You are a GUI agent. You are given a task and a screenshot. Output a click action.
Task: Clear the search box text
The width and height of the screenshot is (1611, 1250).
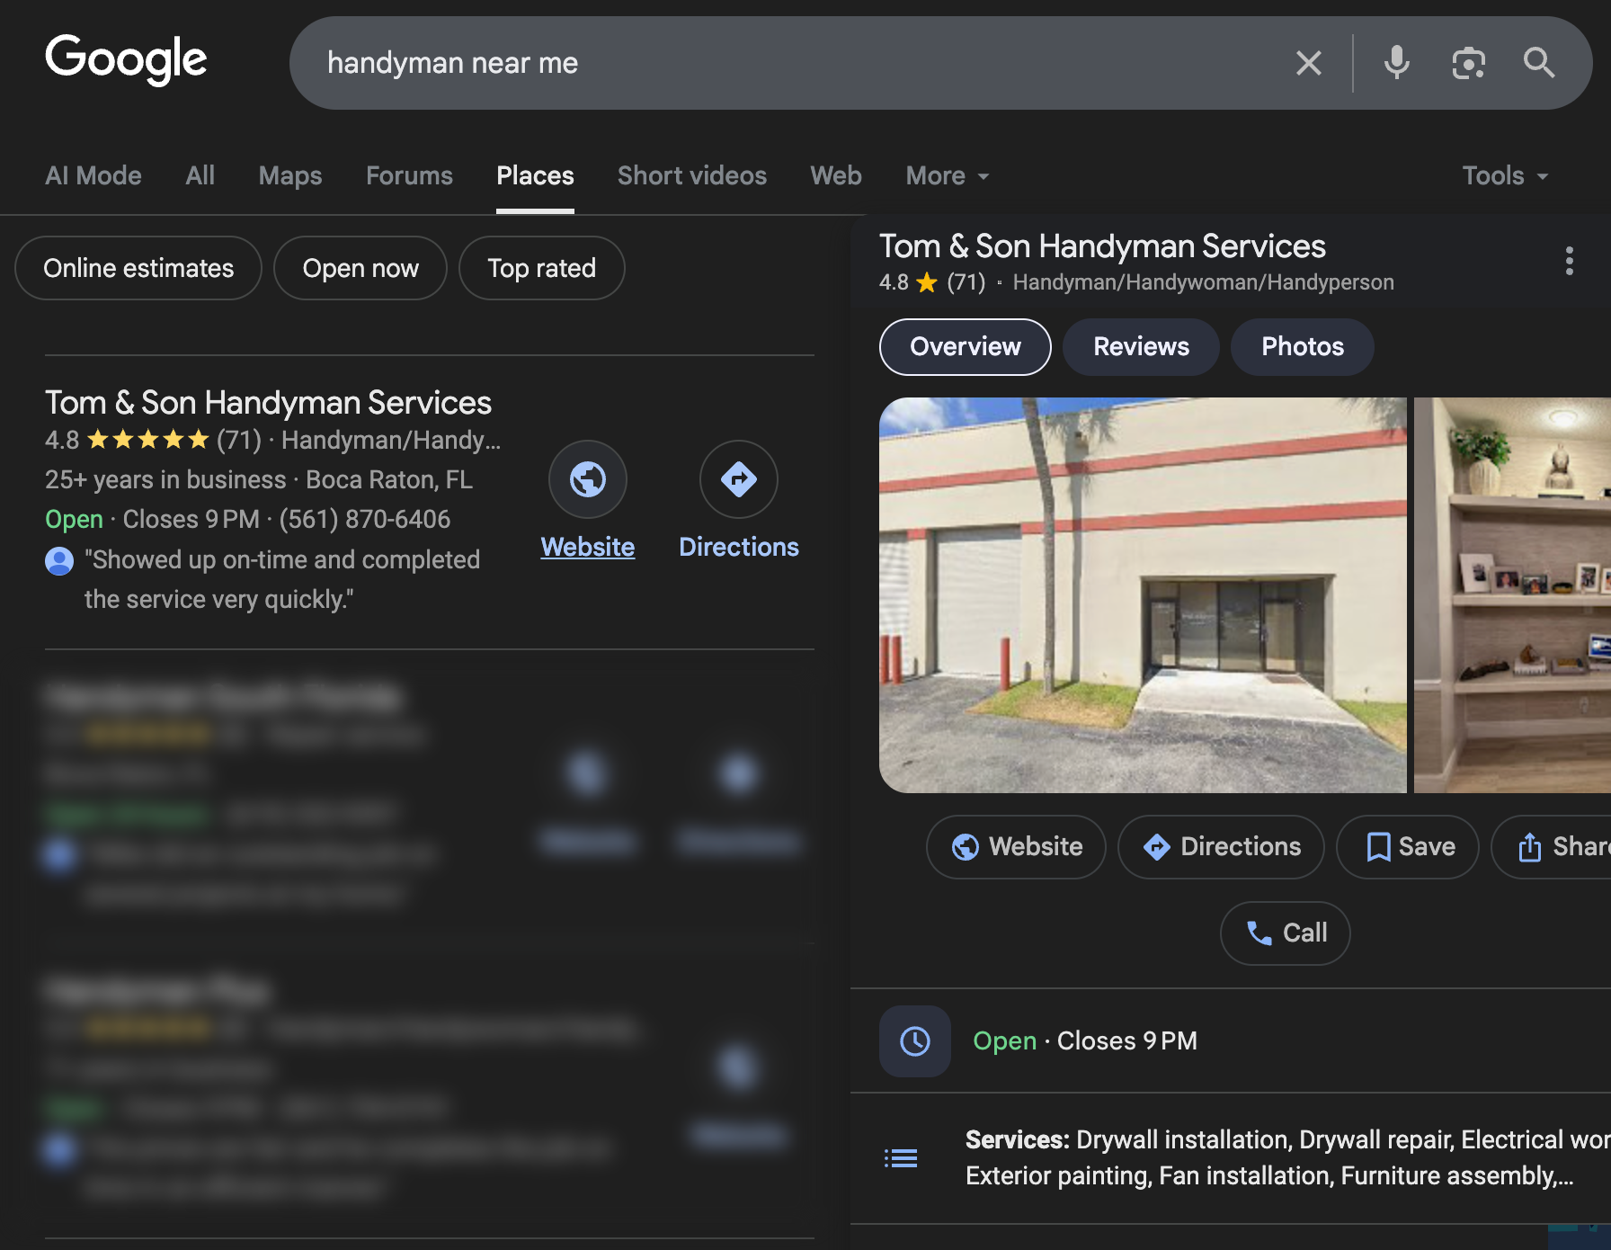coord(1308,63)
